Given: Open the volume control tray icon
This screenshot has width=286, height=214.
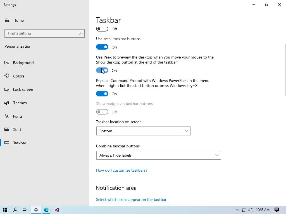Looking at the screenshot, I should coord(251,210).
